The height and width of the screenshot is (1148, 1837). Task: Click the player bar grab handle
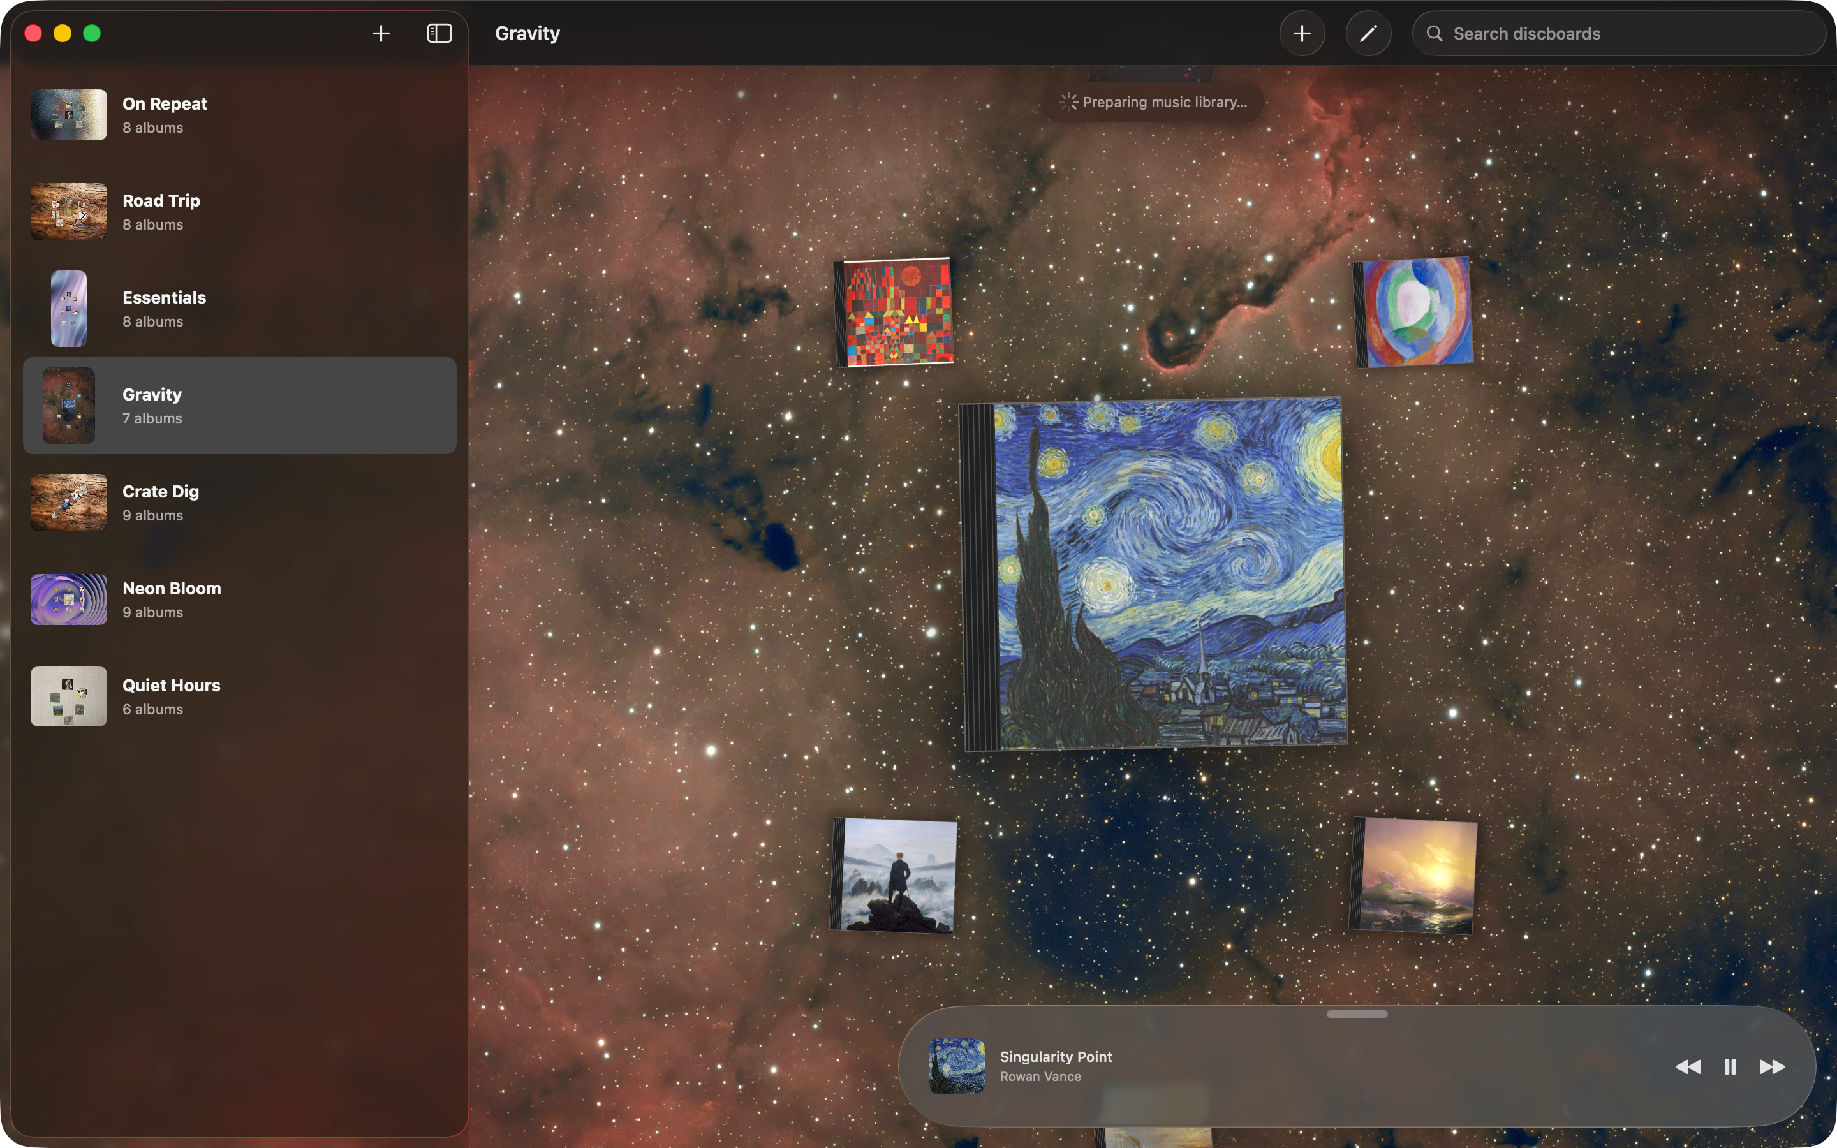(x=1357, y=1013)
